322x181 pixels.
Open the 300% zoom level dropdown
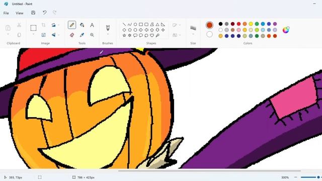click(285, 177)
